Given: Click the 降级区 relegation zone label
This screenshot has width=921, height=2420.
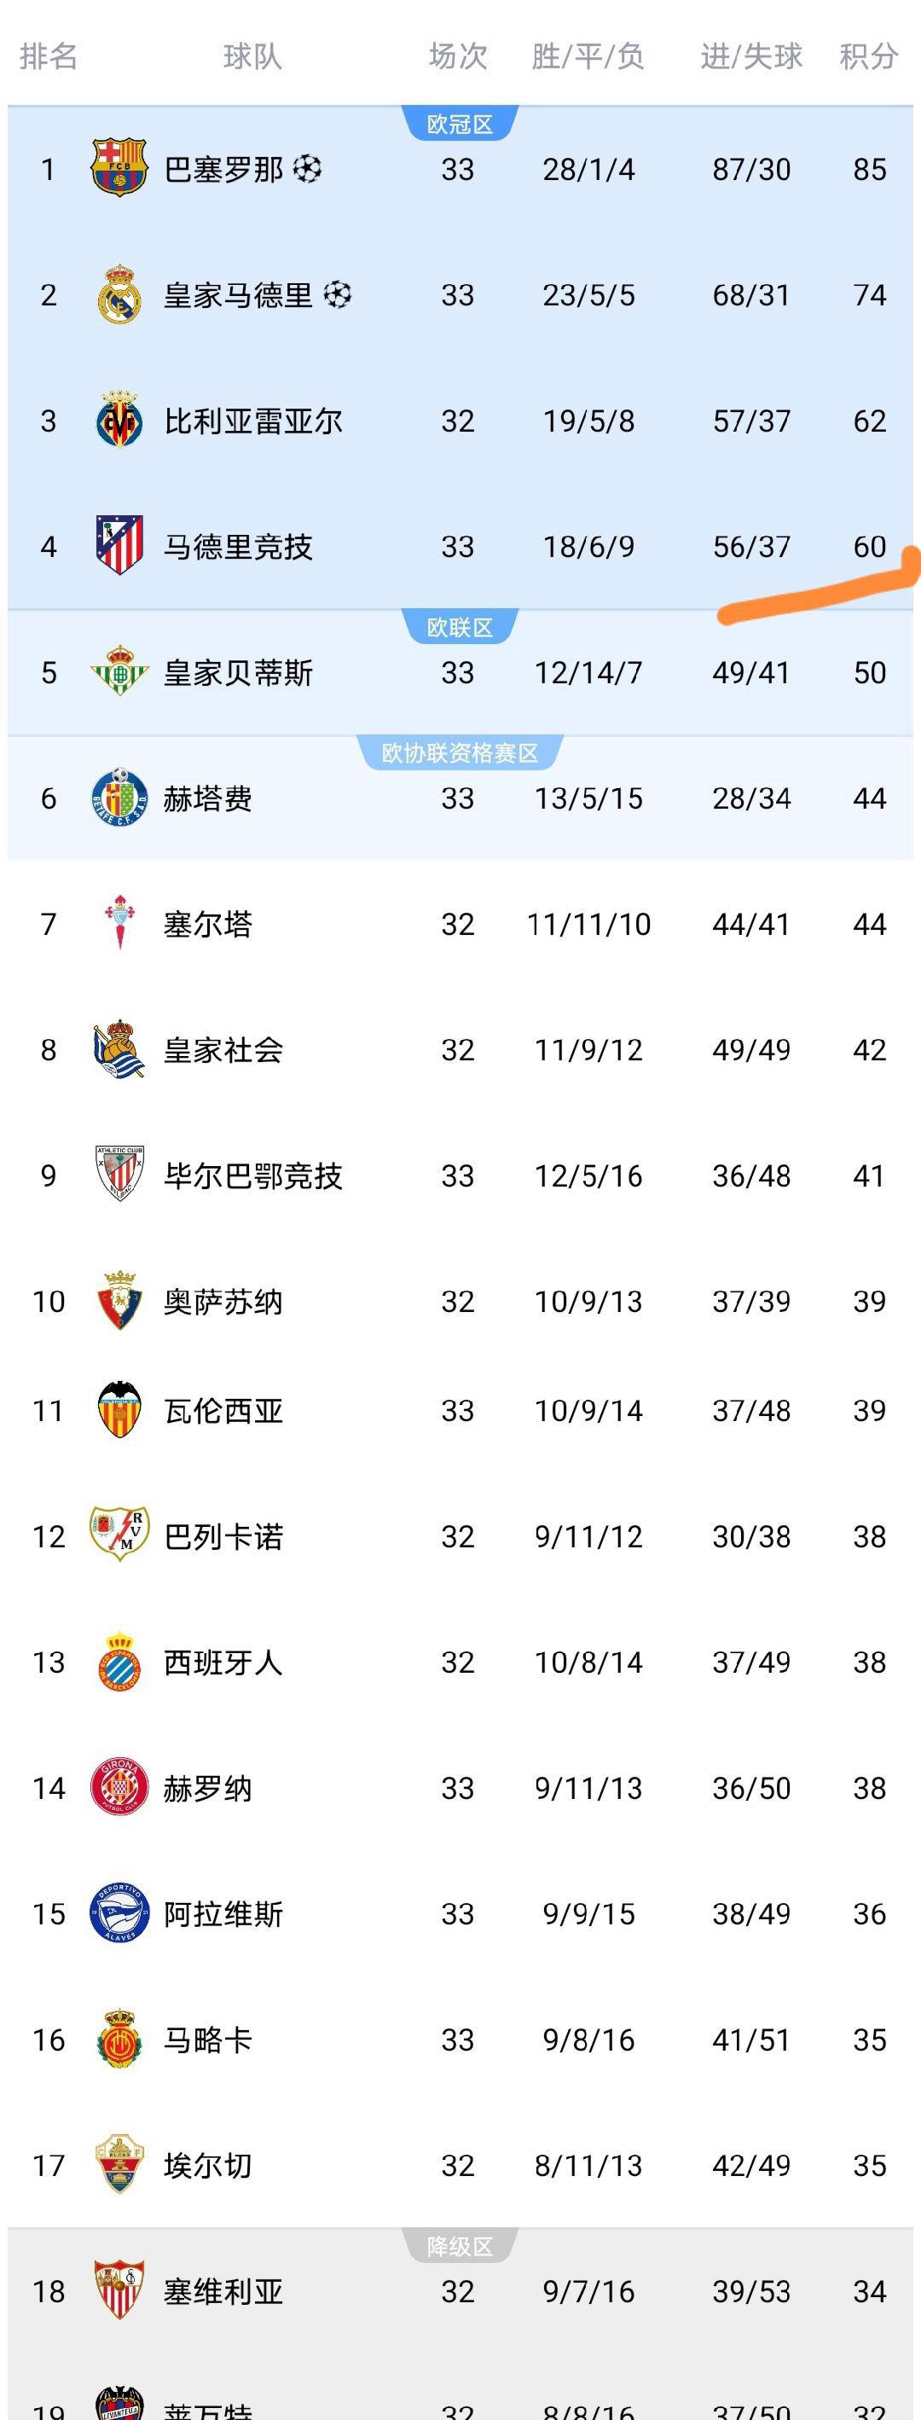Looking at the screenshot, I should click(459, 2246).
